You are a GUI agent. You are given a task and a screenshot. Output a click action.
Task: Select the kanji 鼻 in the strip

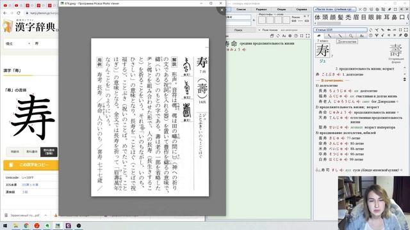(395, 17)
